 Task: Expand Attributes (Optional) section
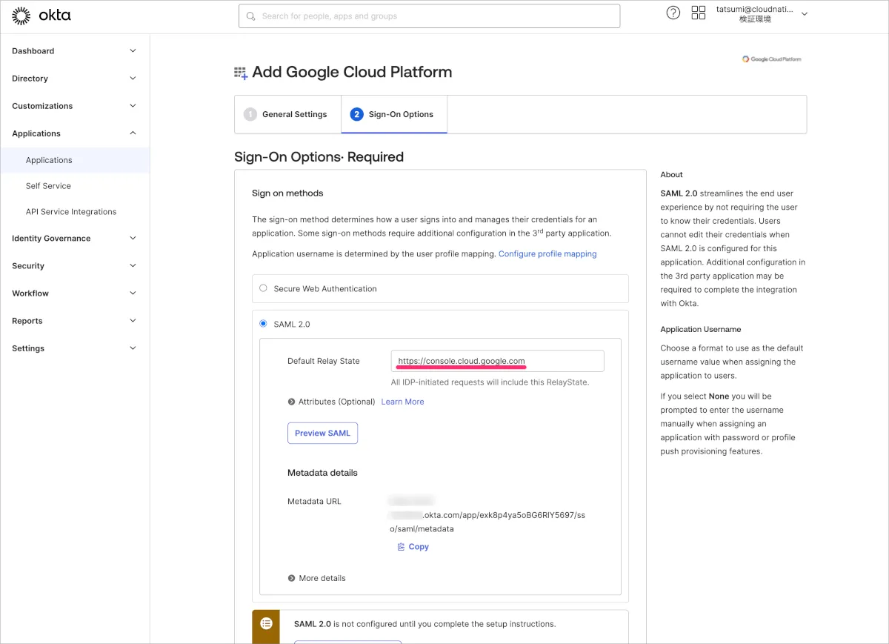(292, 402)
